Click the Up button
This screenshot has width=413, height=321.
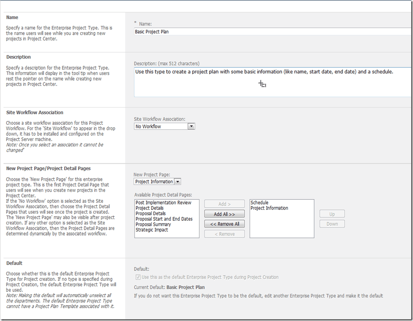pyautogui.click(x=332, y=214)
